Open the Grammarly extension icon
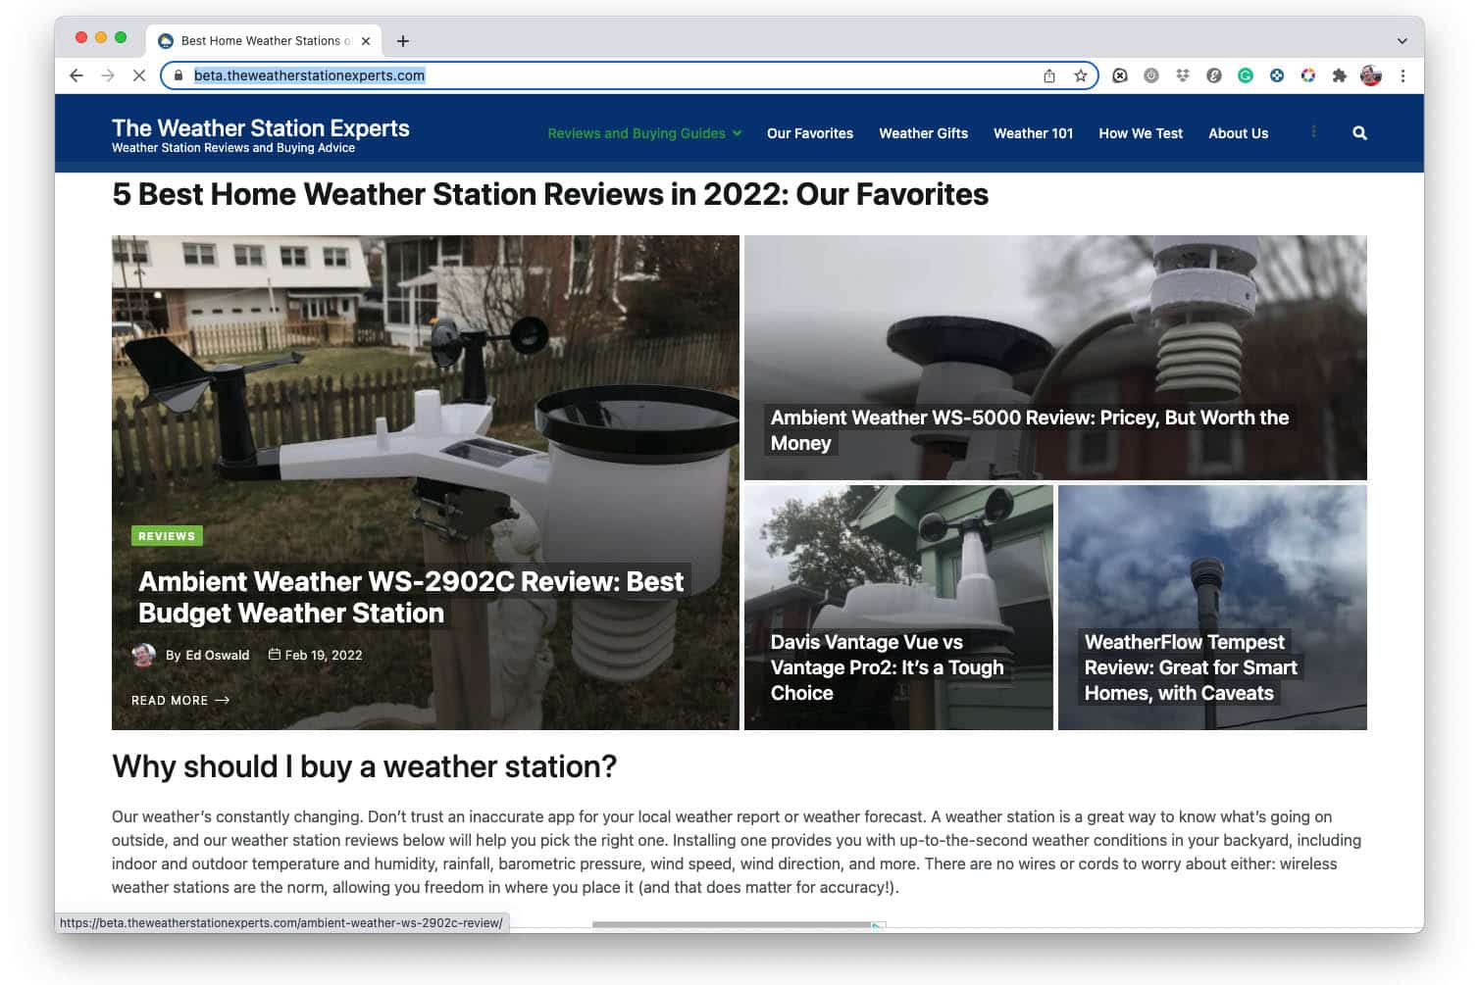This screenshot has width=1479, height=985. 1245,75
